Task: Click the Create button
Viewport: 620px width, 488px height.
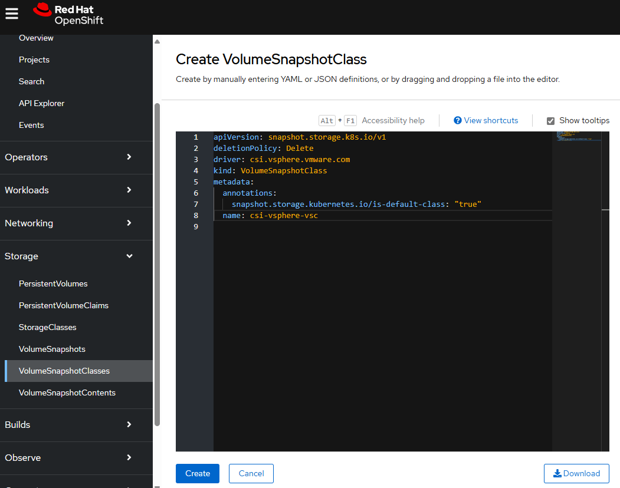Action: tap(197, 473)
